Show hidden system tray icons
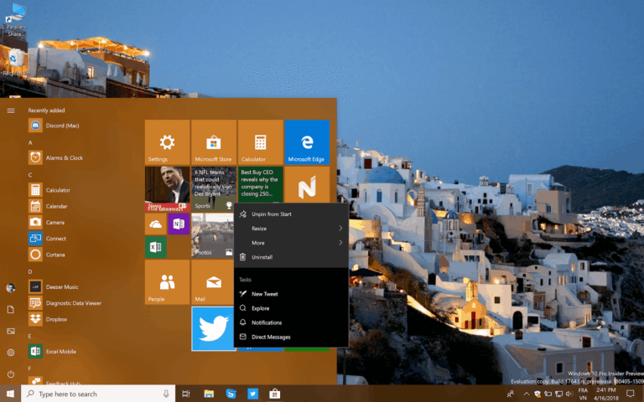The image size is (644, 402). coord(527,394)
